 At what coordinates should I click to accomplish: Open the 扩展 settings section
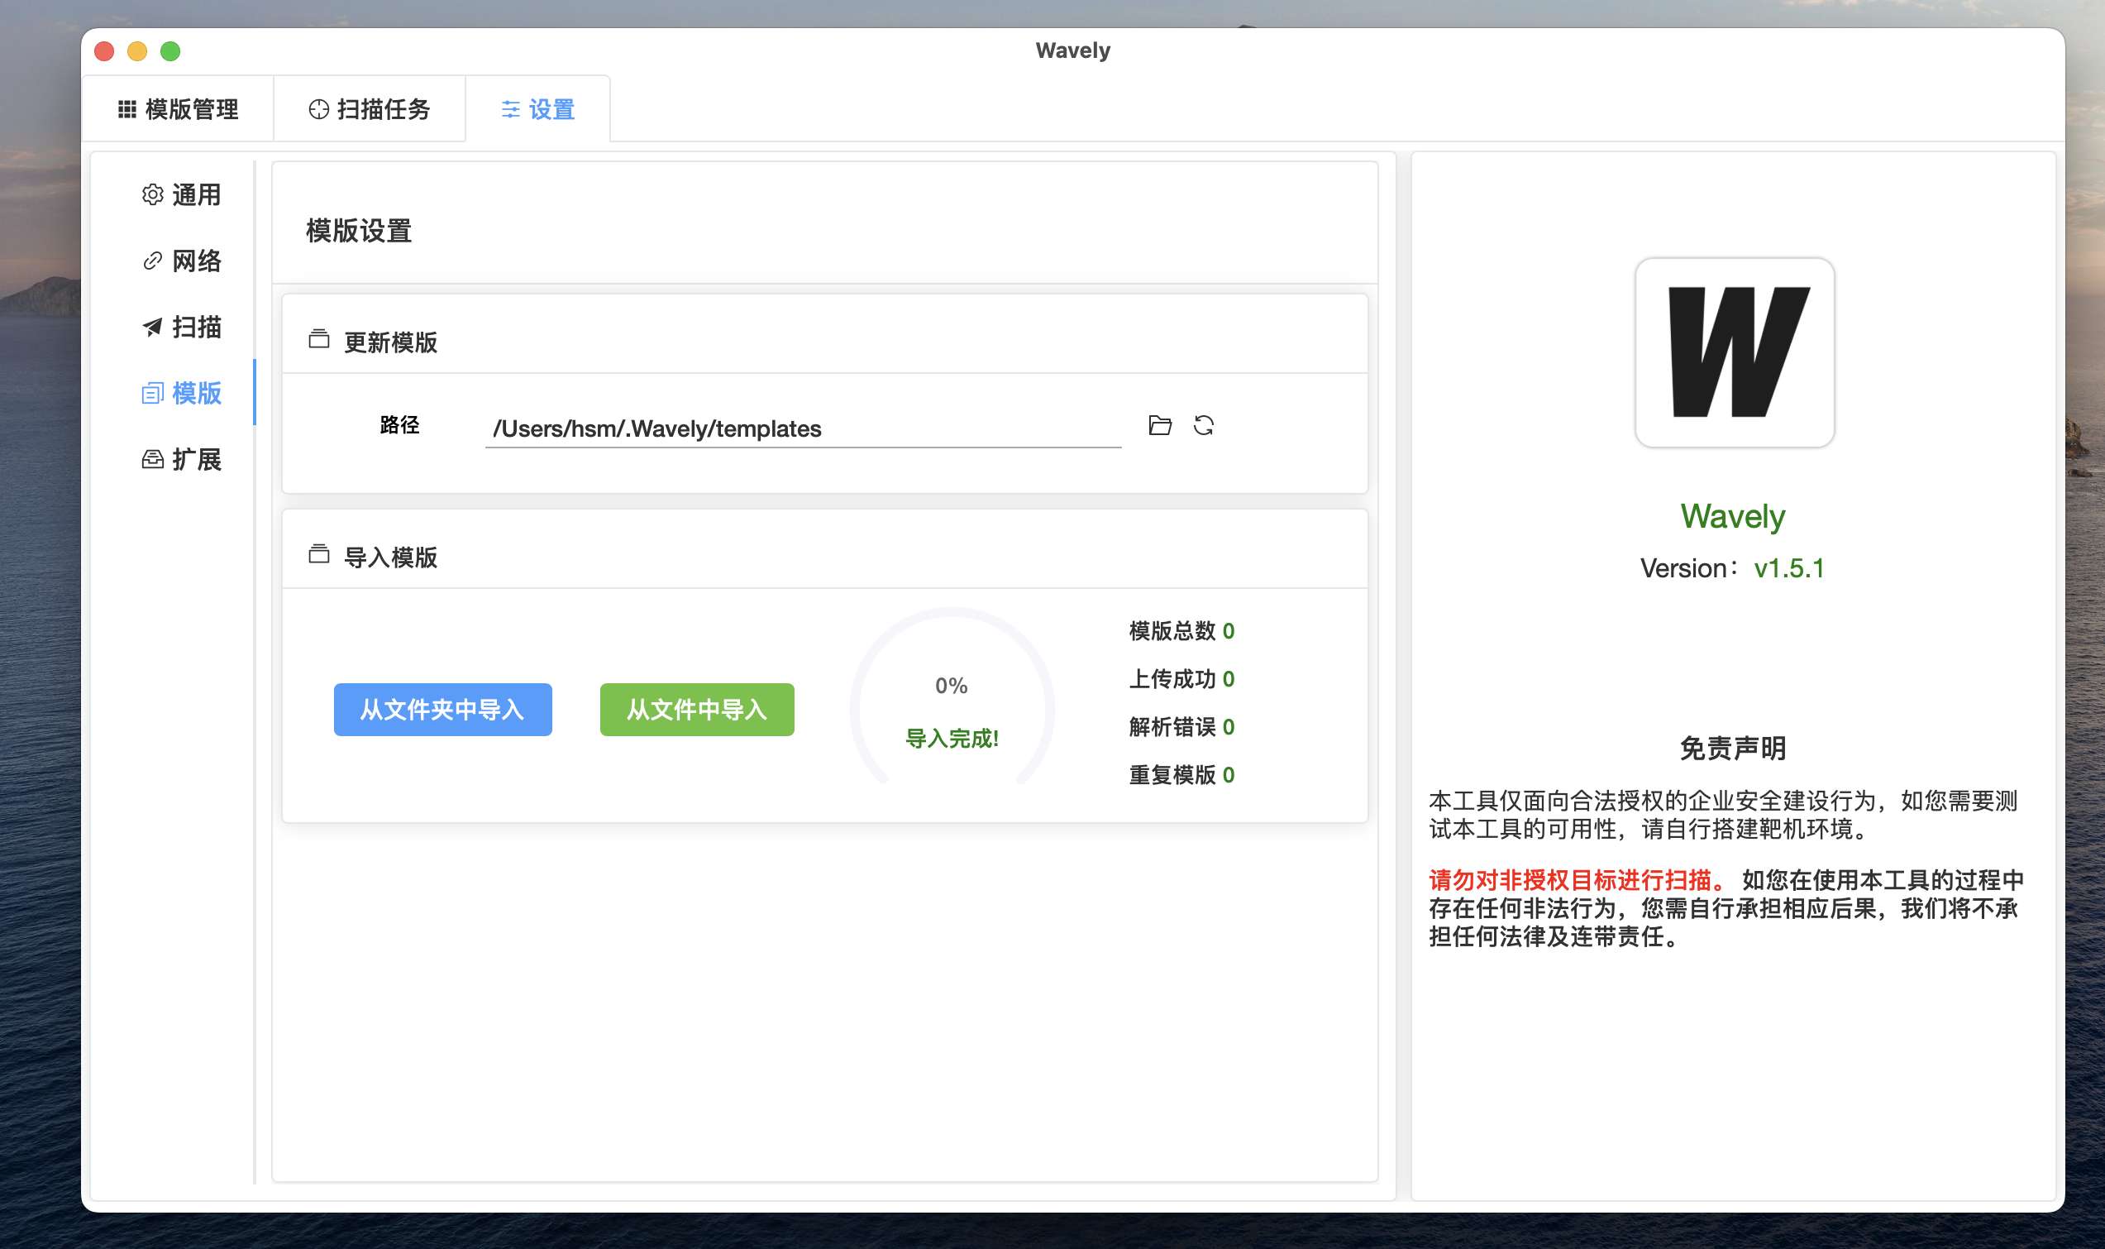(x=181, y=460)
